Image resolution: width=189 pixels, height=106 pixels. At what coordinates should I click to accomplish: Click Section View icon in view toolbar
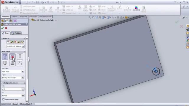tap(100, 18)
